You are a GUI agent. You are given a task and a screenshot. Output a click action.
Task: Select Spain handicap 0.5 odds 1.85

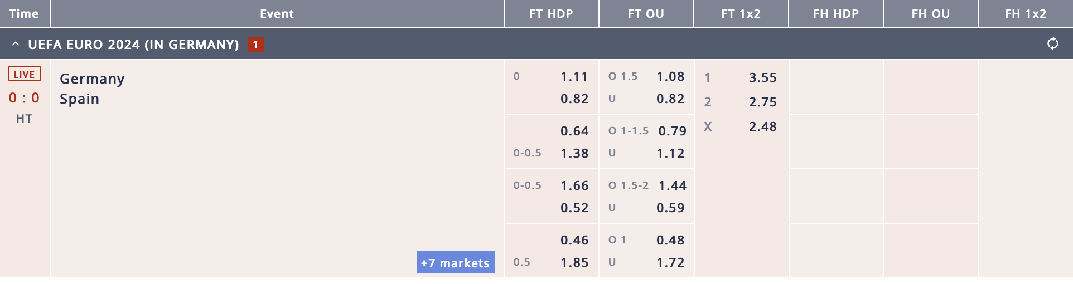[x=574, y=262]
